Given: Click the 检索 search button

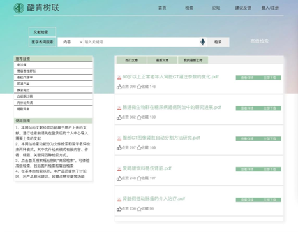Looking at the screenshot, I should (218, 42).
